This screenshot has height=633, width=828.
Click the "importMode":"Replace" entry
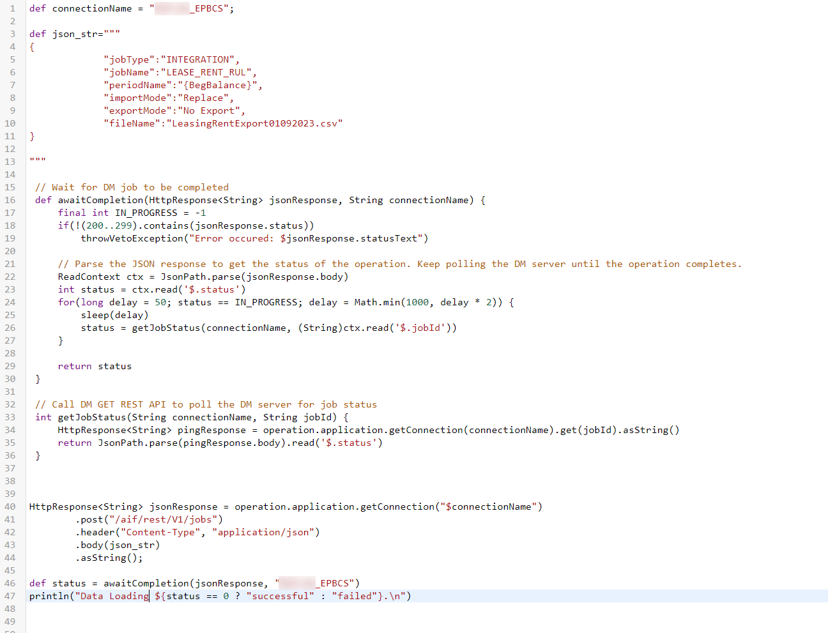point(169,98)
